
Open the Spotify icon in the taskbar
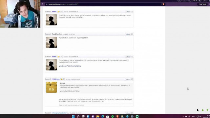click(x=113, y=116)
